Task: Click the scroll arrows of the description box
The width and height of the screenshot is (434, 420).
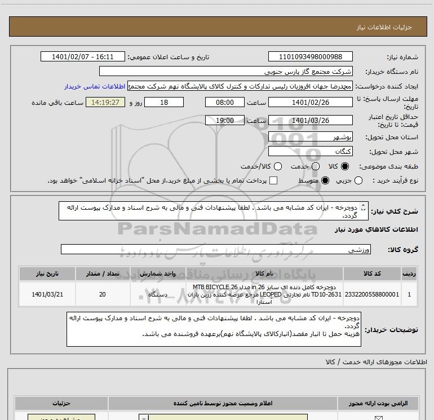Action: coord(364,207)
